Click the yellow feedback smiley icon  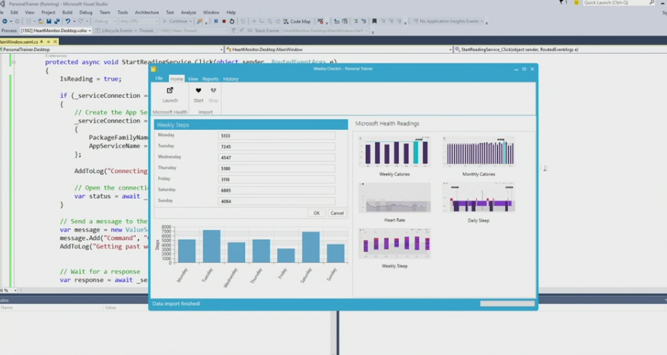tap(577, 2)
